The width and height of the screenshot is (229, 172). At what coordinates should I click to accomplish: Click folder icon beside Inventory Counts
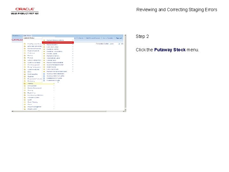[44, 54]
